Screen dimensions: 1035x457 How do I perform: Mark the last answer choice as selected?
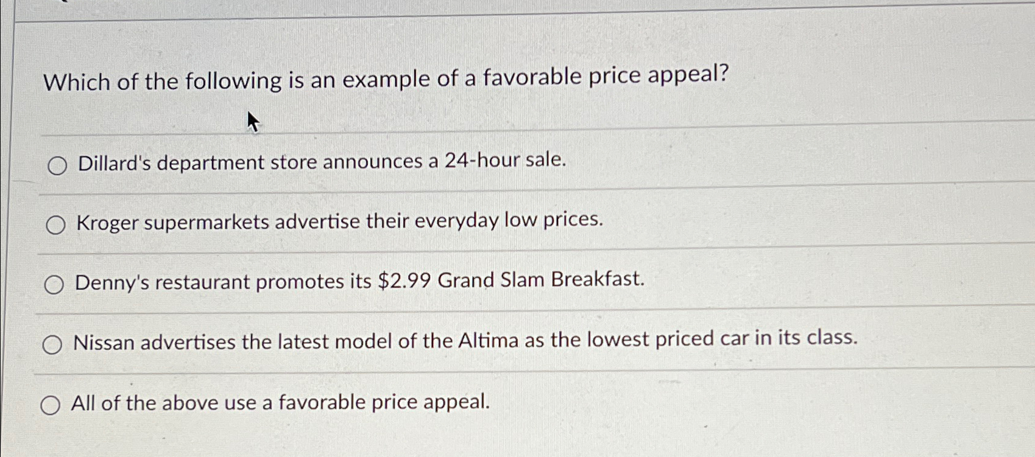tap(52, 404)
